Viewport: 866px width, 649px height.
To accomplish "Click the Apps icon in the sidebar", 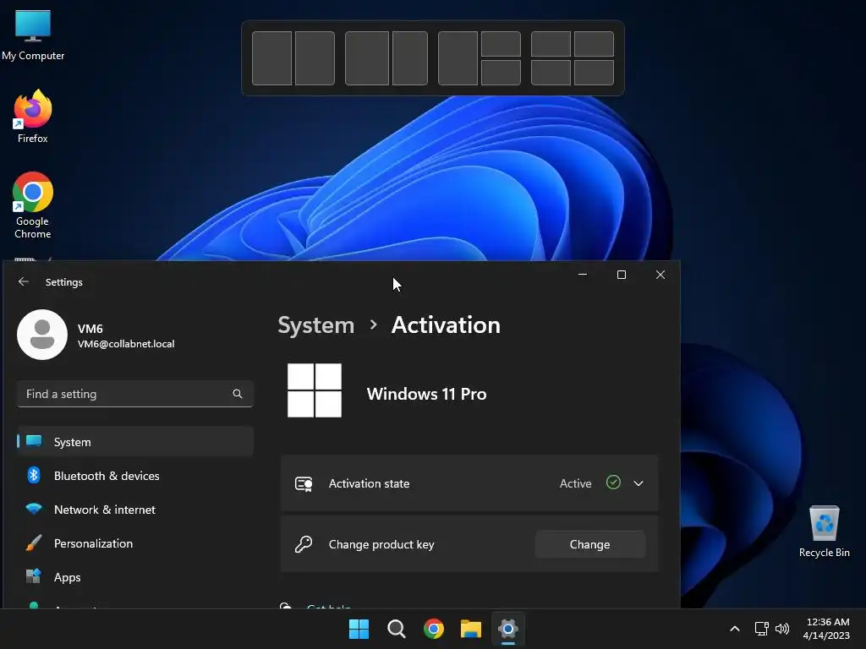I will tap(34, 576).
